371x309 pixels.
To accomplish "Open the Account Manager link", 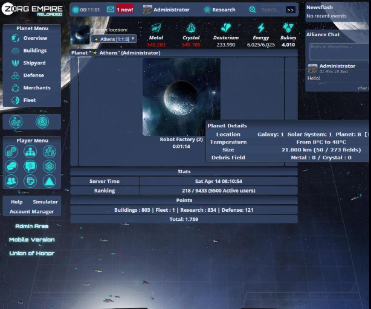I will coord(31,212).
